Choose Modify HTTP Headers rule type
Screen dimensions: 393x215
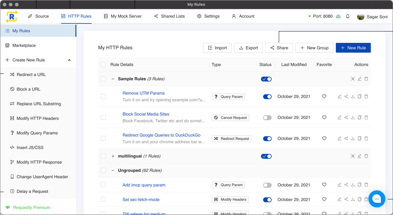coord(38,118)
